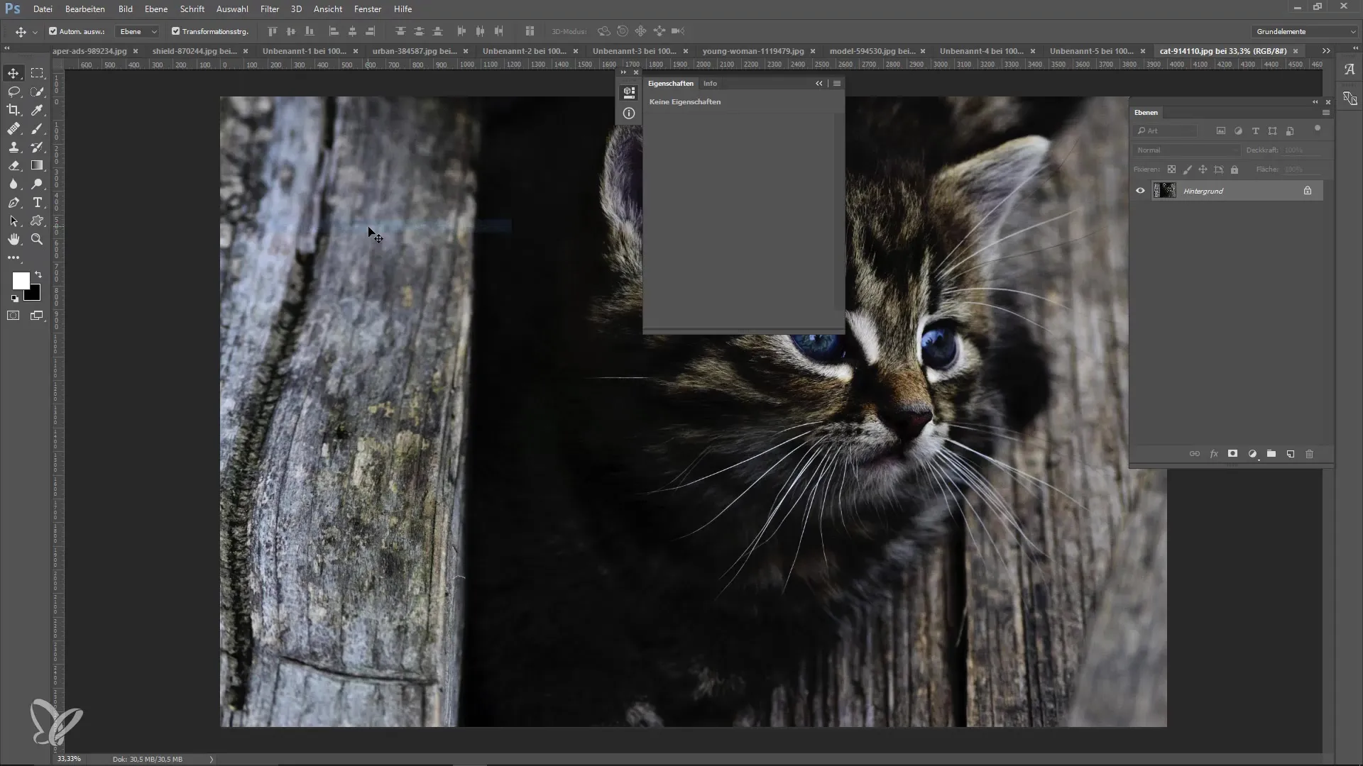Open the status bar info arrow

point(212,759)
